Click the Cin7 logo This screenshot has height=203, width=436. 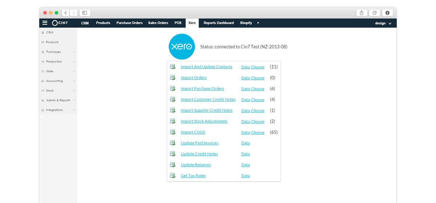click(x=61, y=23)
